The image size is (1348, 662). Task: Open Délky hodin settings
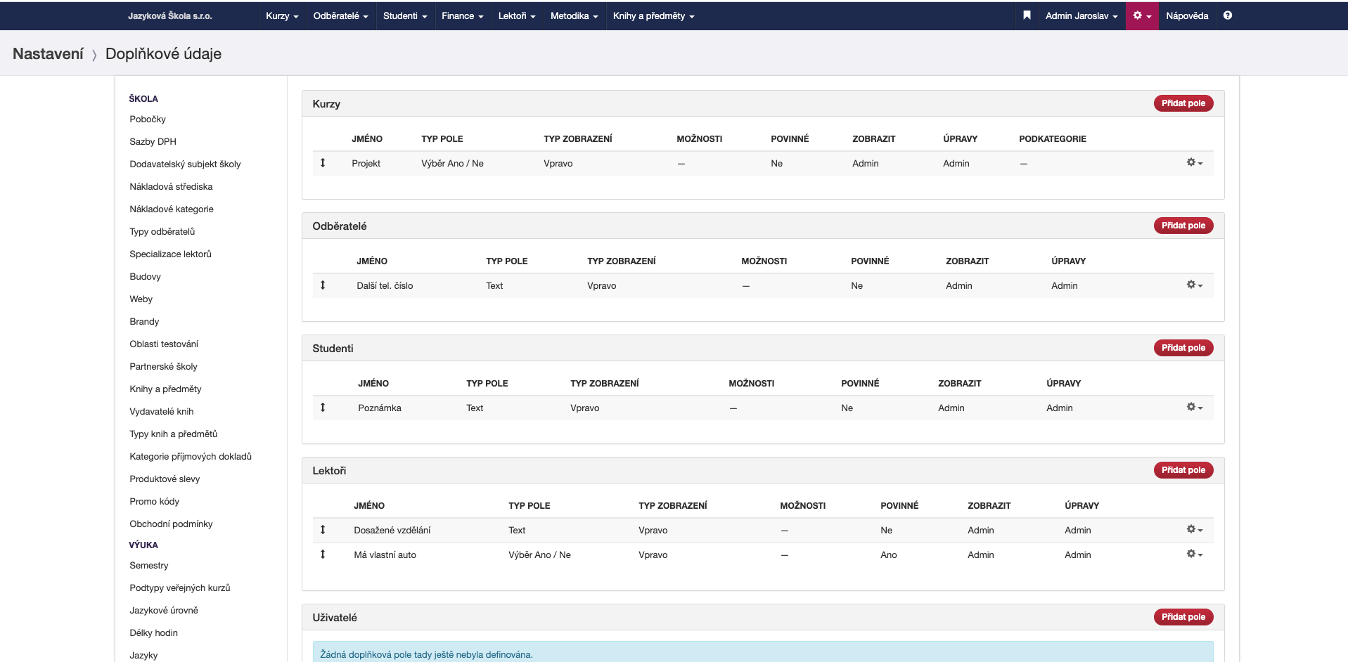click(153, 633)
